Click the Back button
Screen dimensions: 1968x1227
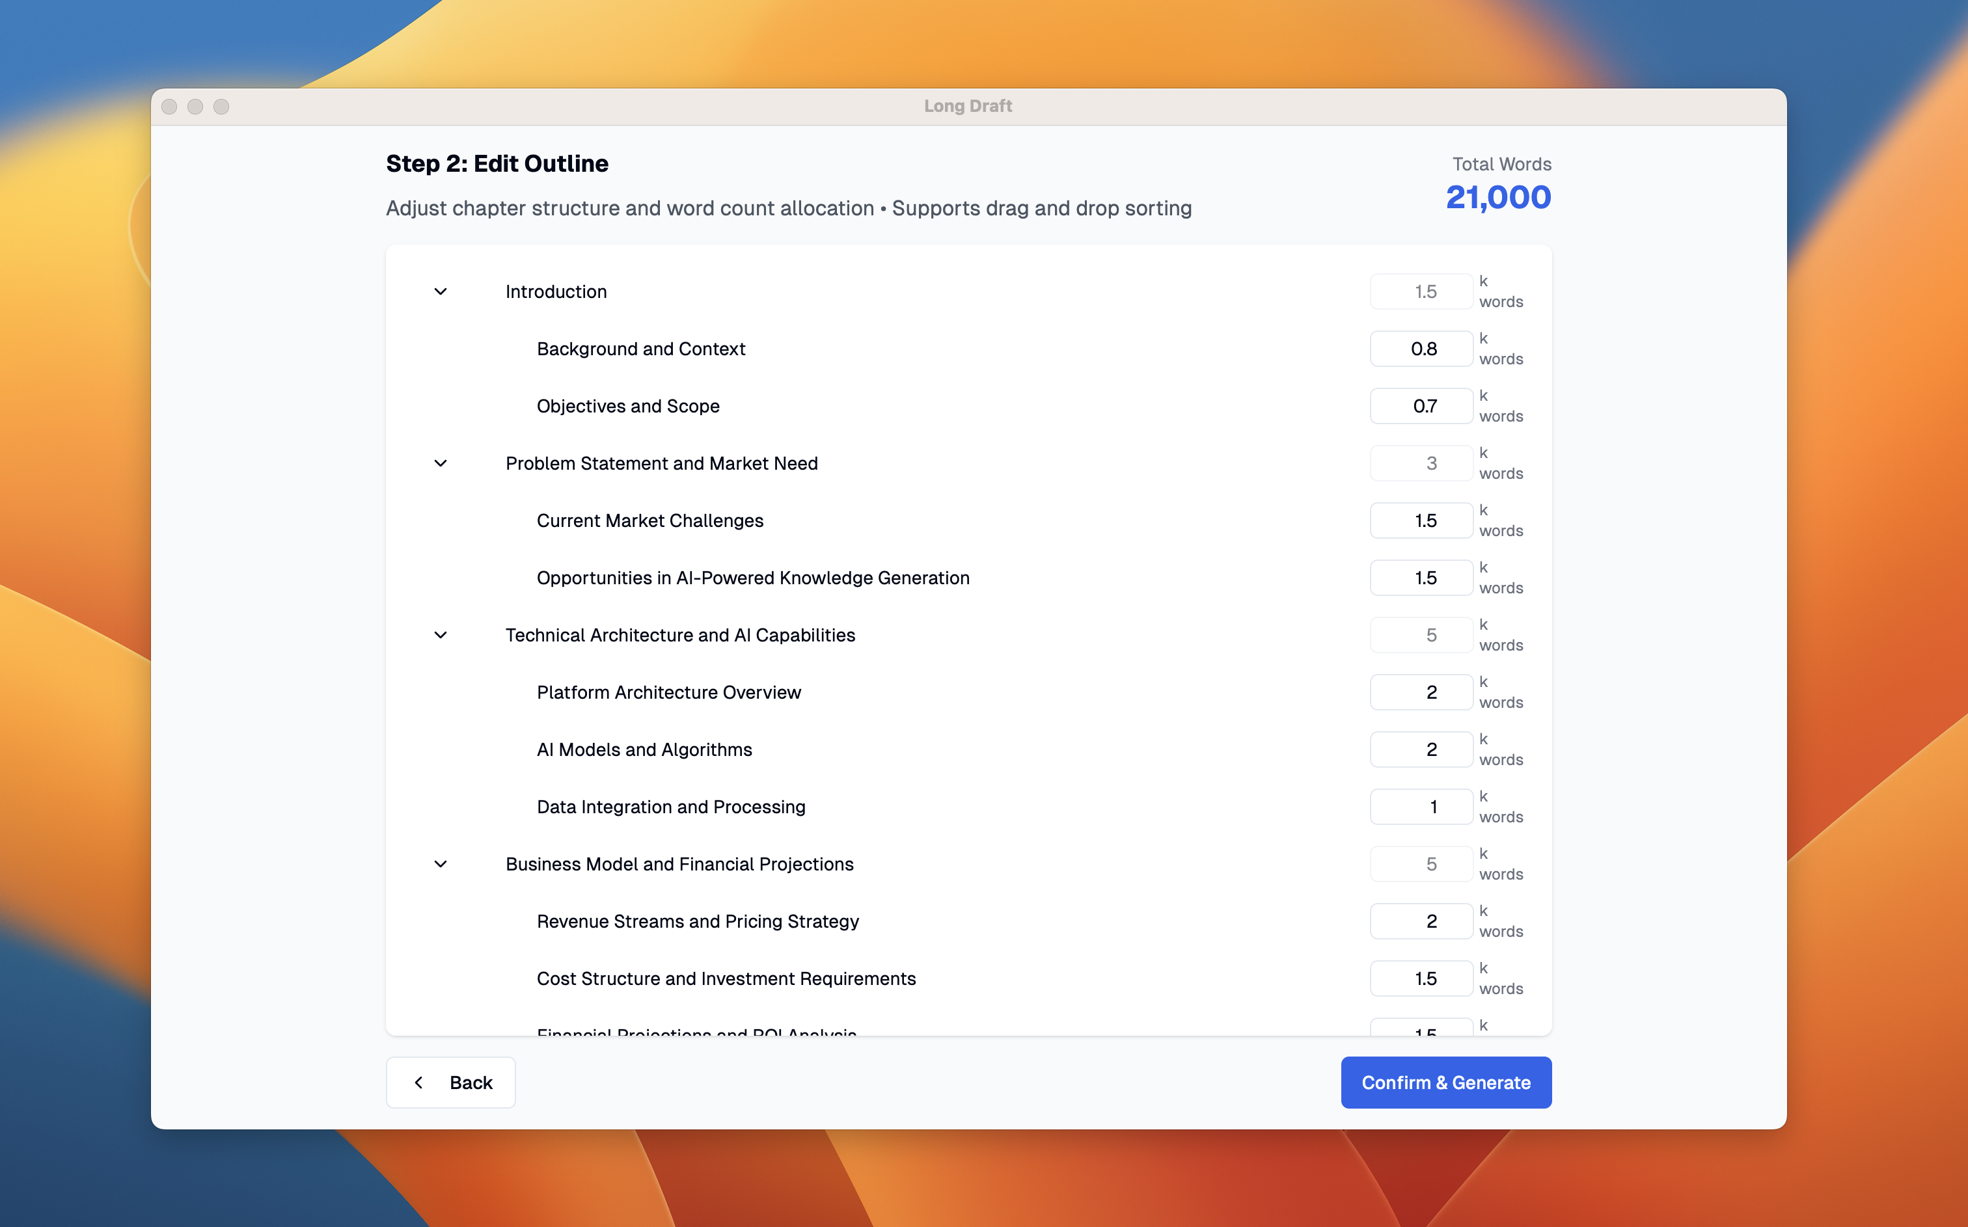click(451, 1083)
